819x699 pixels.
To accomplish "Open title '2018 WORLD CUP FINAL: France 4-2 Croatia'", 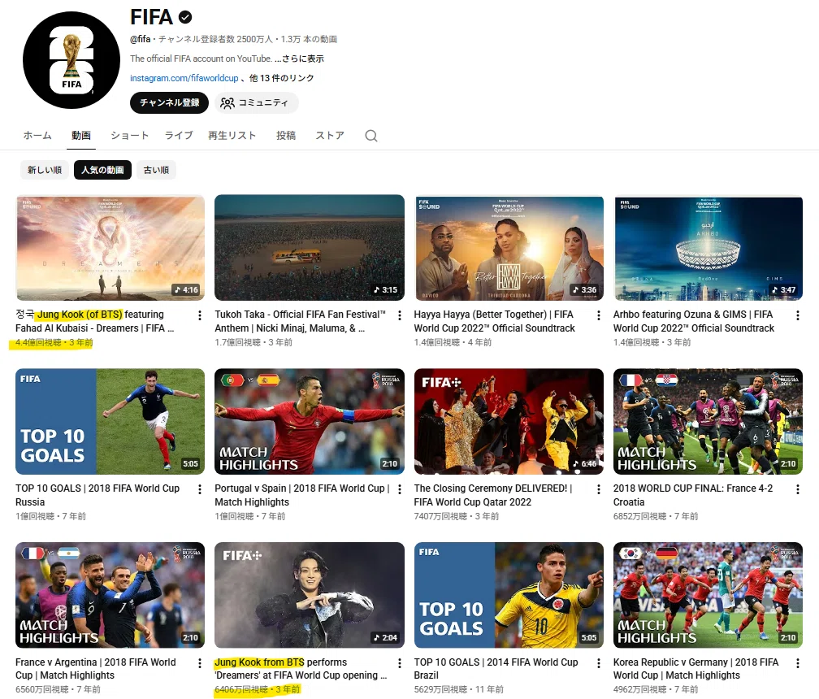I will click(692, 495).
